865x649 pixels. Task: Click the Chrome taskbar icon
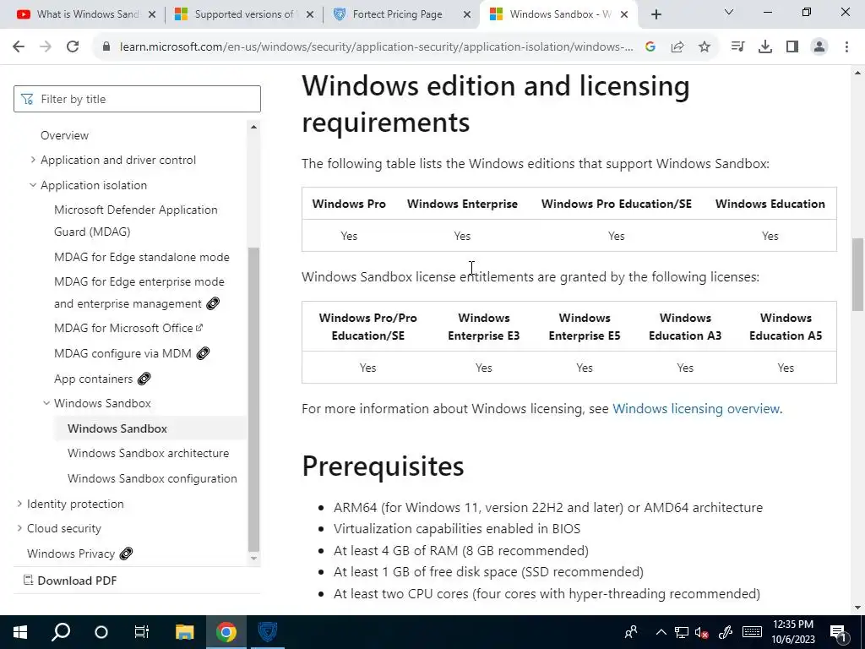tap(226, 632)
